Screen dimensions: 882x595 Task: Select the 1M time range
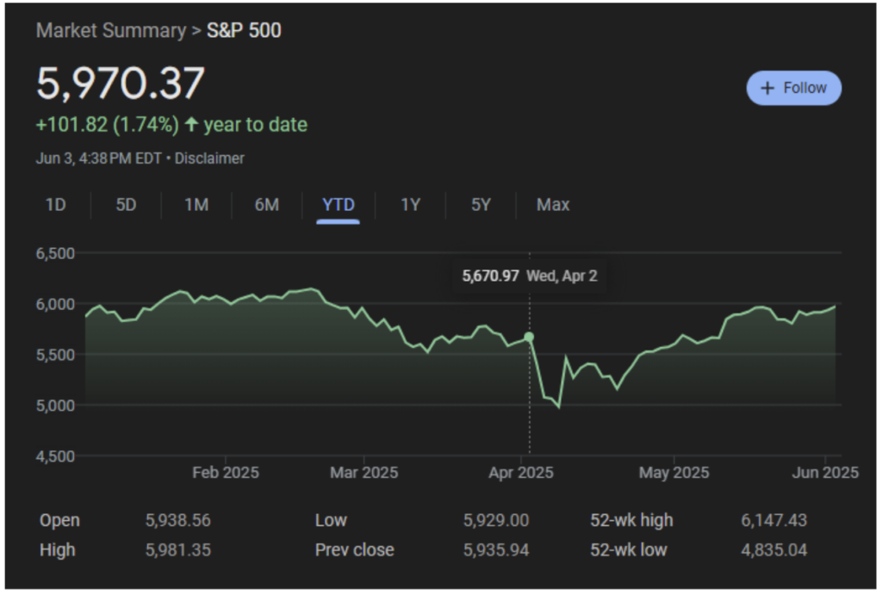coord(196,205)
